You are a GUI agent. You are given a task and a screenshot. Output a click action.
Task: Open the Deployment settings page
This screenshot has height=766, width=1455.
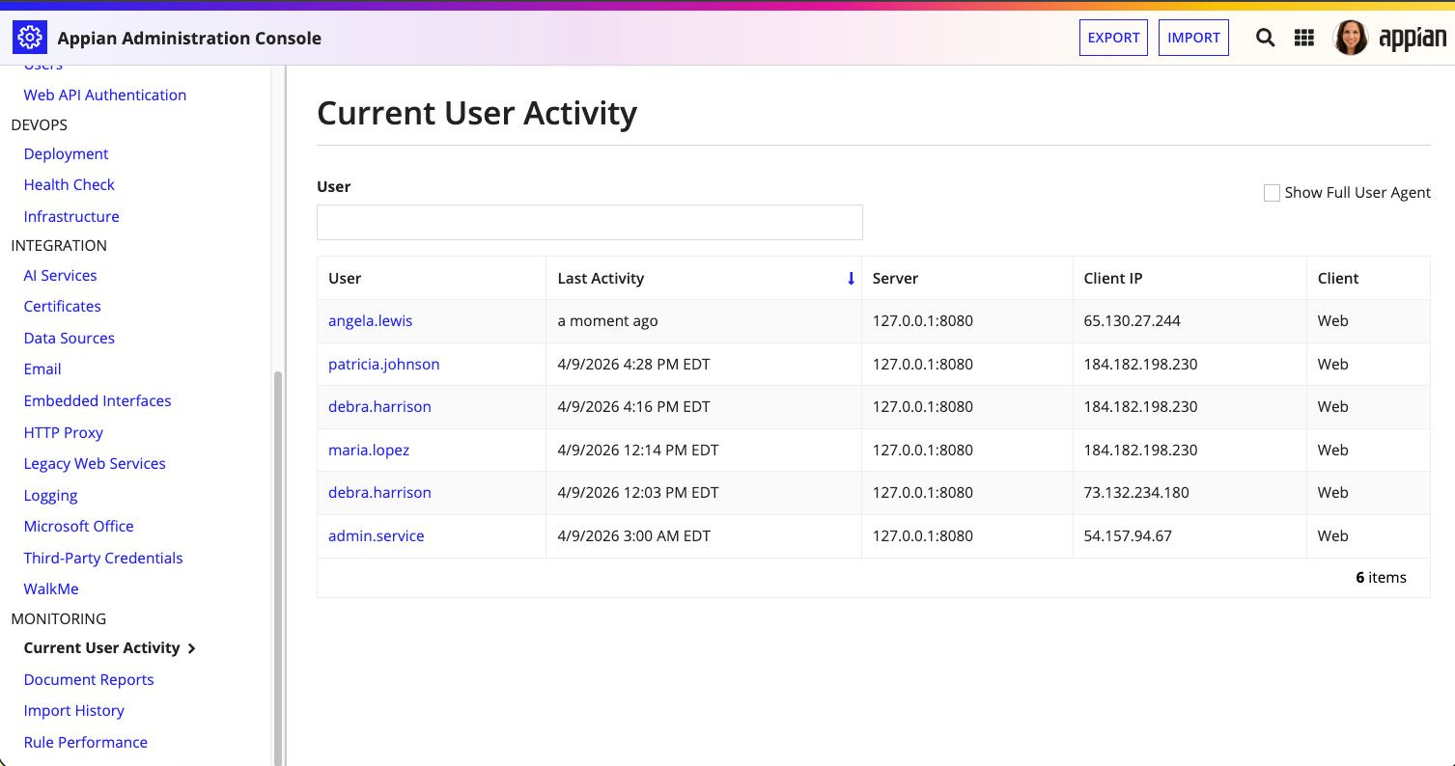[66, 153]
